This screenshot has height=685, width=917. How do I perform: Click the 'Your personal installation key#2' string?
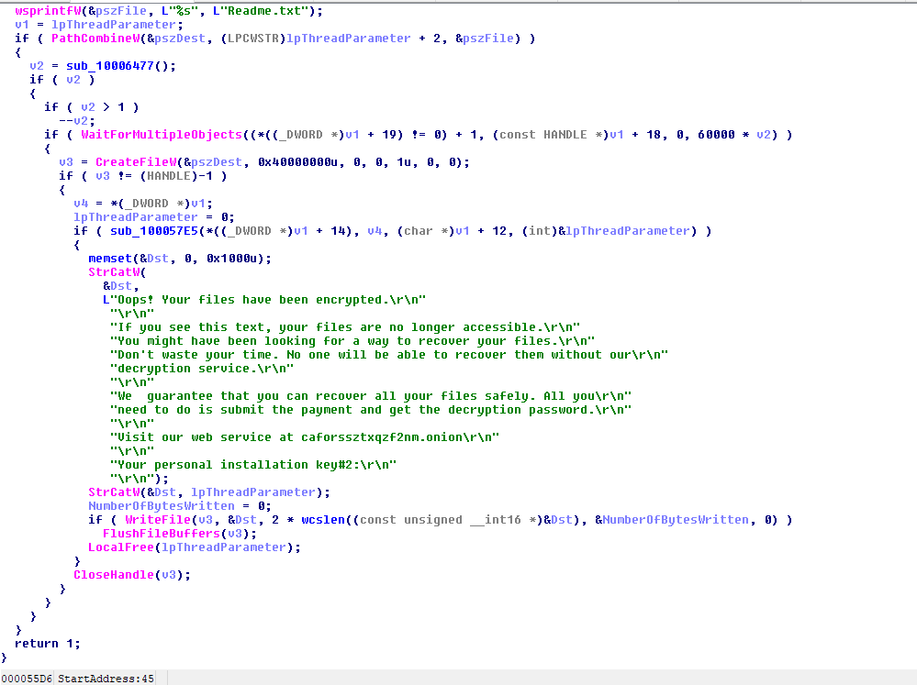tap(253, 465)
